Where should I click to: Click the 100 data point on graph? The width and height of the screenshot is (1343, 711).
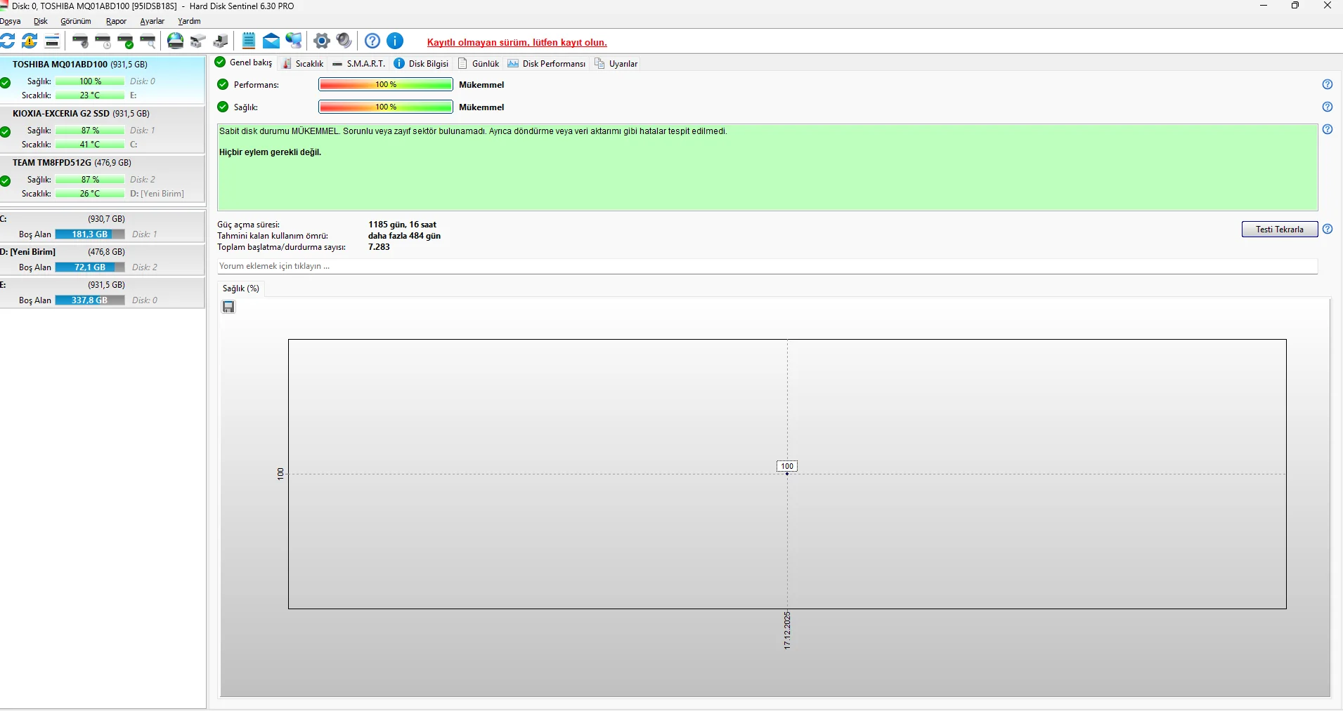tap(787, 473)
